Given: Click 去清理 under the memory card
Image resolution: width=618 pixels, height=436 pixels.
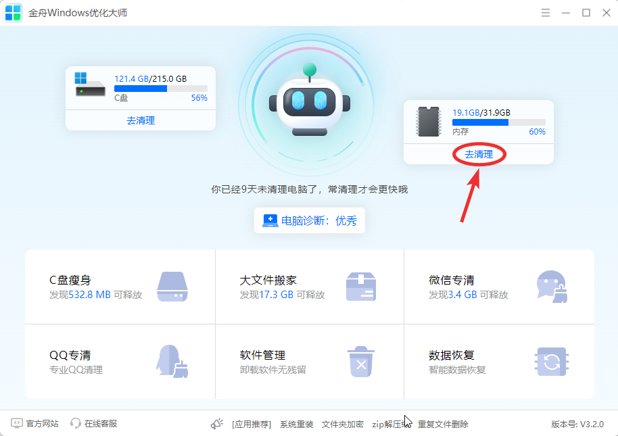Looking at the screenshot, I should click(x=479, y=154).
